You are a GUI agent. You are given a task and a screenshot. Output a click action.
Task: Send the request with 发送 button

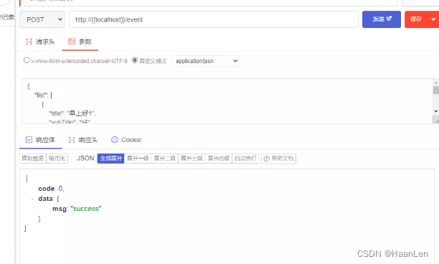pyautogui.click(x=382, y=19)
